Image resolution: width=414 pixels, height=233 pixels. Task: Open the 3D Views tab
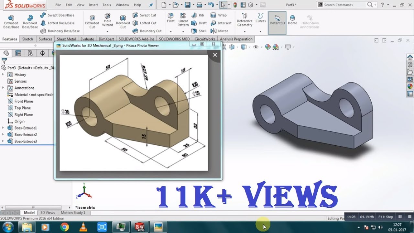(x=48, y=213)
